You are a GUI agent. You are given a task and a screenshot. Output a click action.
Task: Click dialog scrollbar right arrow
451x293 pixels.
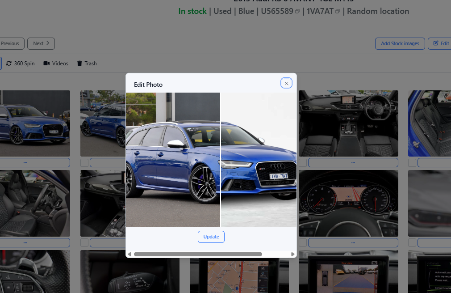click(293, 254)
